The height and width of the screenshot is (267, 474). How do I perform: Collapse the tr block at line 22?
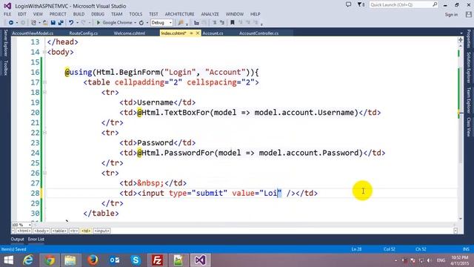pos(44,133)
